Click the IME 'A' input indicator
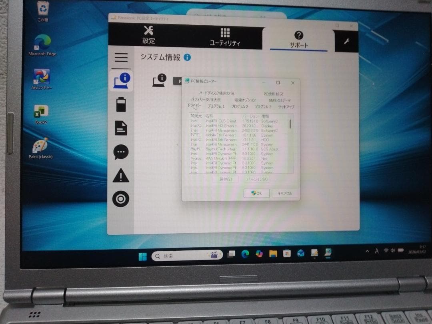This screenshot has height=324, width=432. coord(377,251)
